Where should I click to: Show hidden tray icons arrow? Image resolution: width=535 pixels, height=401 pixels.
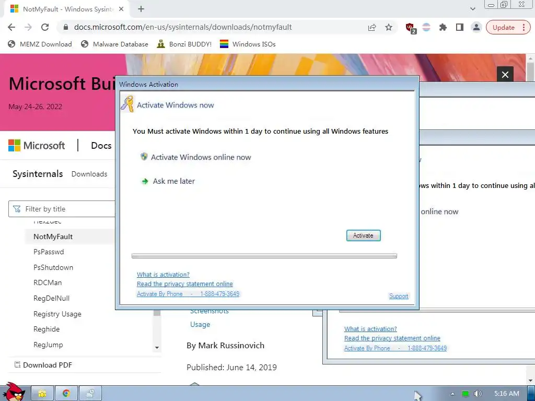(452, 394)
